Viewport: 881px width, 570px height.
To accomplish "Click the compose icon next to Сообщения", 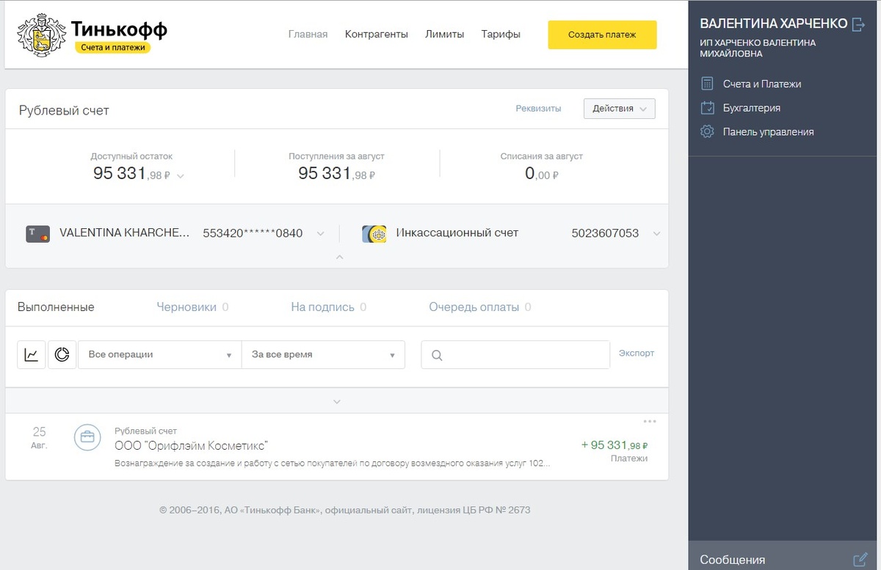I will [860, 560].
